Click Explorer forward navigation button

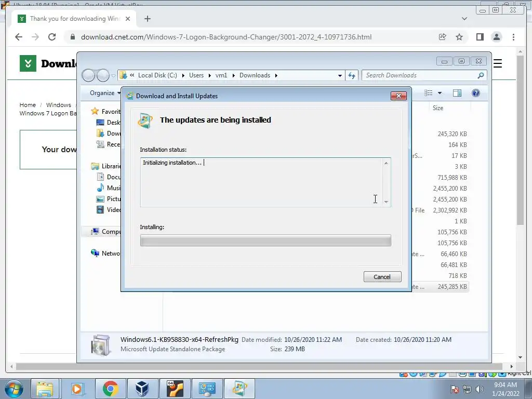click(x=103, y=75)
